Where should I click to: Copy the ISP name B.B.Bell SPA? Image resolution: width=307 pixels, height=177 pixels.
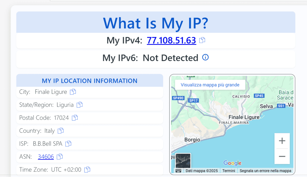tap(68, 144)
